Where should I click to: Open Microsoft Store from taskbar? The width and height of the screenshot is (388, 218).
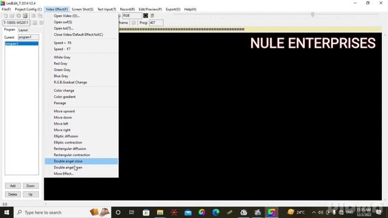coord(146,213)
